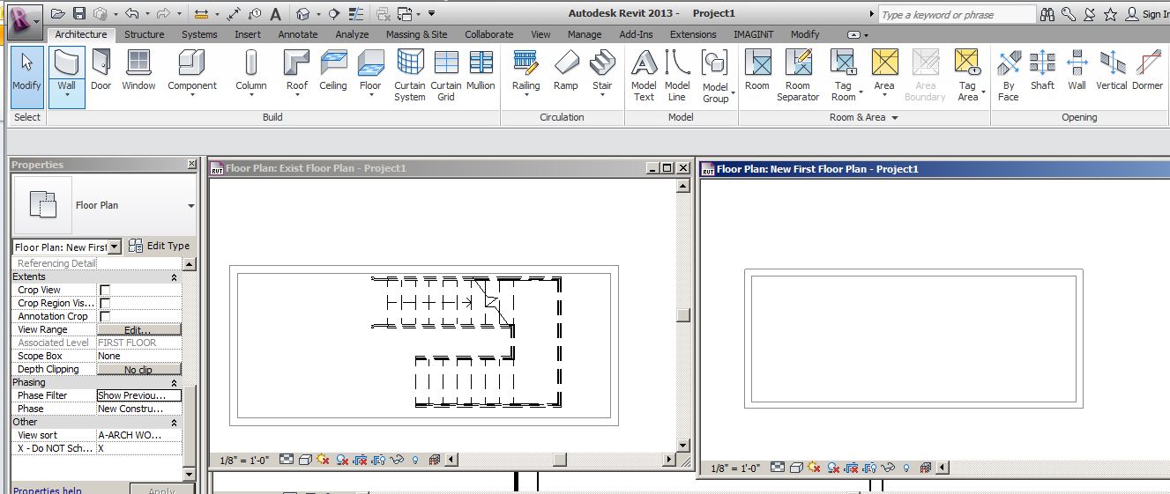Screen dimensions: 1170x494
Task: Select the Floor tool
Action: point(370,70)
